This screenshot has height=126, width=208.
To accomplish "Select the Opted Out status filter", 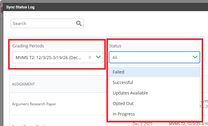I will (x=123, y=103).
